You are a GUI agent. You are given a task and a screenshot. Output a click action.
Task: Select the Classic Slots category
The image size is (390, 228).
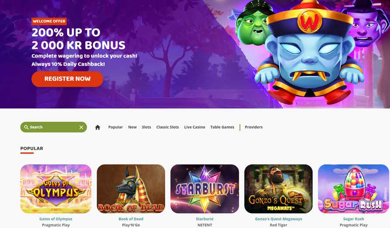click(167, 127)
